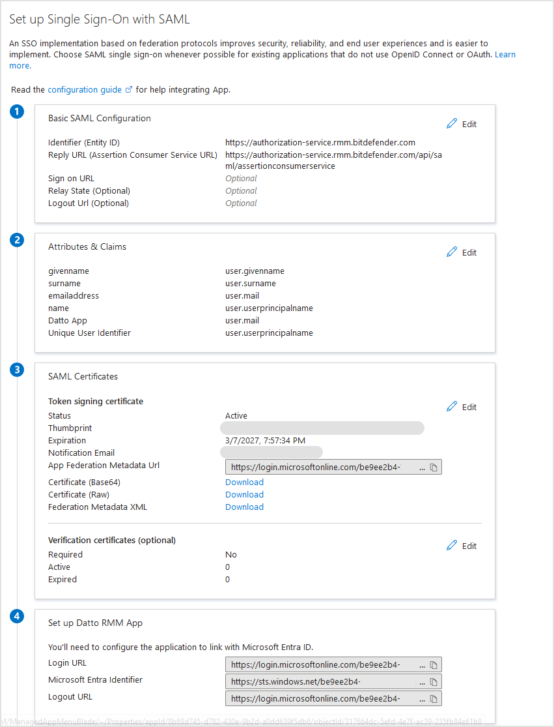This screenshot has width=554, height=727.
Task: Copy the Login URL value
Action: coord(434,664)
